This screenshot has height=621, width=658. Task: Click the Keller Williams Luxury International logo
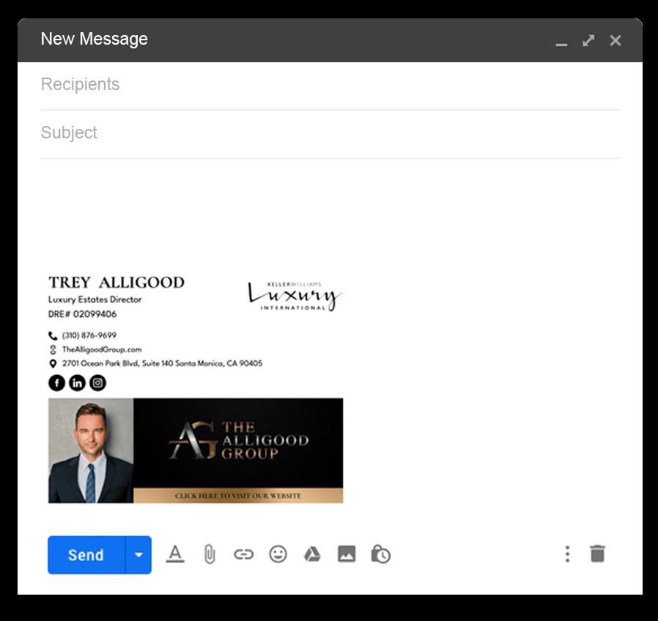pyautogui.click(x=295, y=296)
